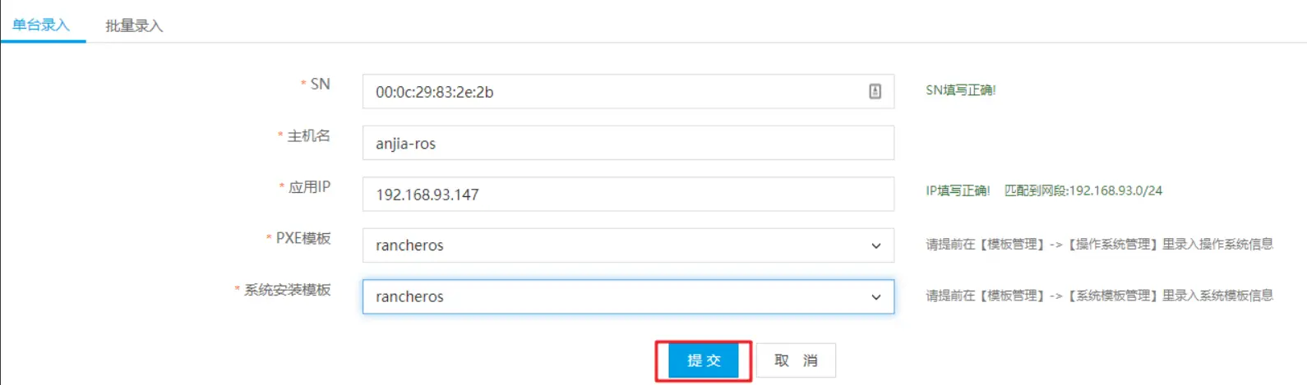1307x385 pixels.
Task: Expand the 系统安装模板 dropdown chevron
Action: click(876, 297)
